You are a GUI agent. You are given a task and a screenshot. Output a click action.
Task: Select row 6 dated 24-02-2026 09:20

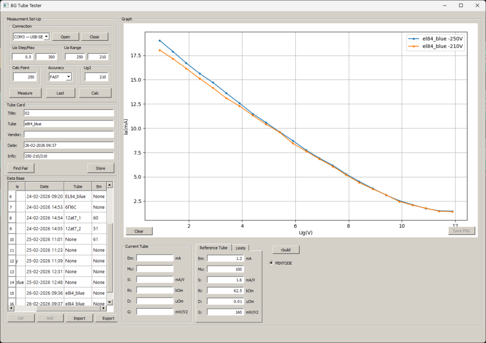coord(57,196)
